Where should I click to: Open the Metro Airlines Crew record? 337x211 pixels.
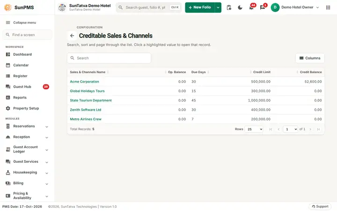[x=86, y=119]
